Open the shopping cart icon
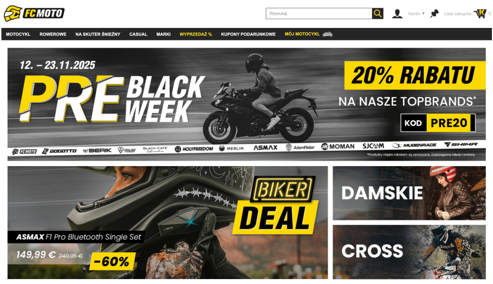 (480, 14)
